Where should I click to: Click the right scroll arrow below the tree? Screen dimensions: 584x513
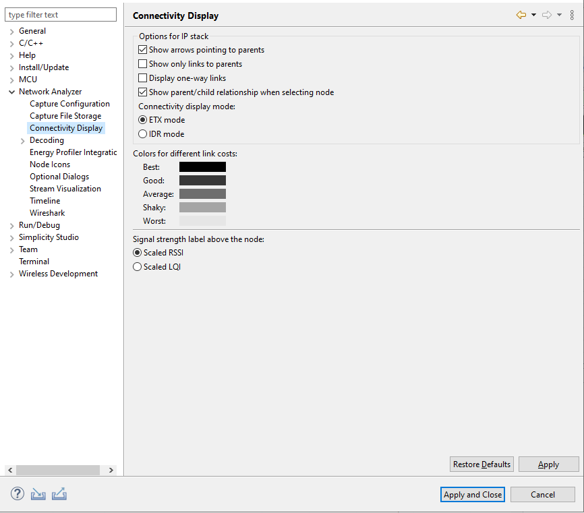click(111, 470)
